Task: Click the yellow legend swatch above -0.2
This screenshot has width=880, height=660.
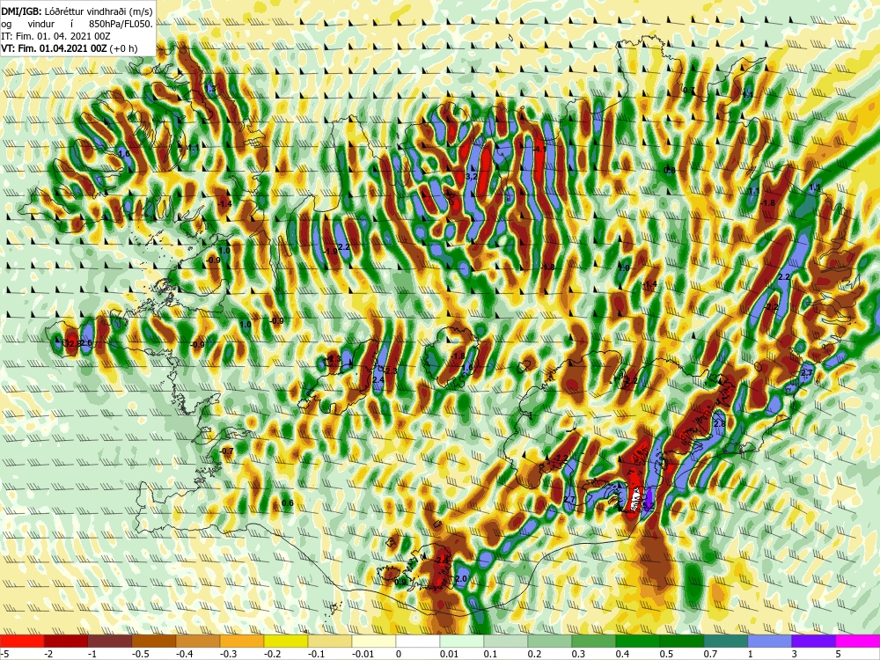Action: (286, 641)
